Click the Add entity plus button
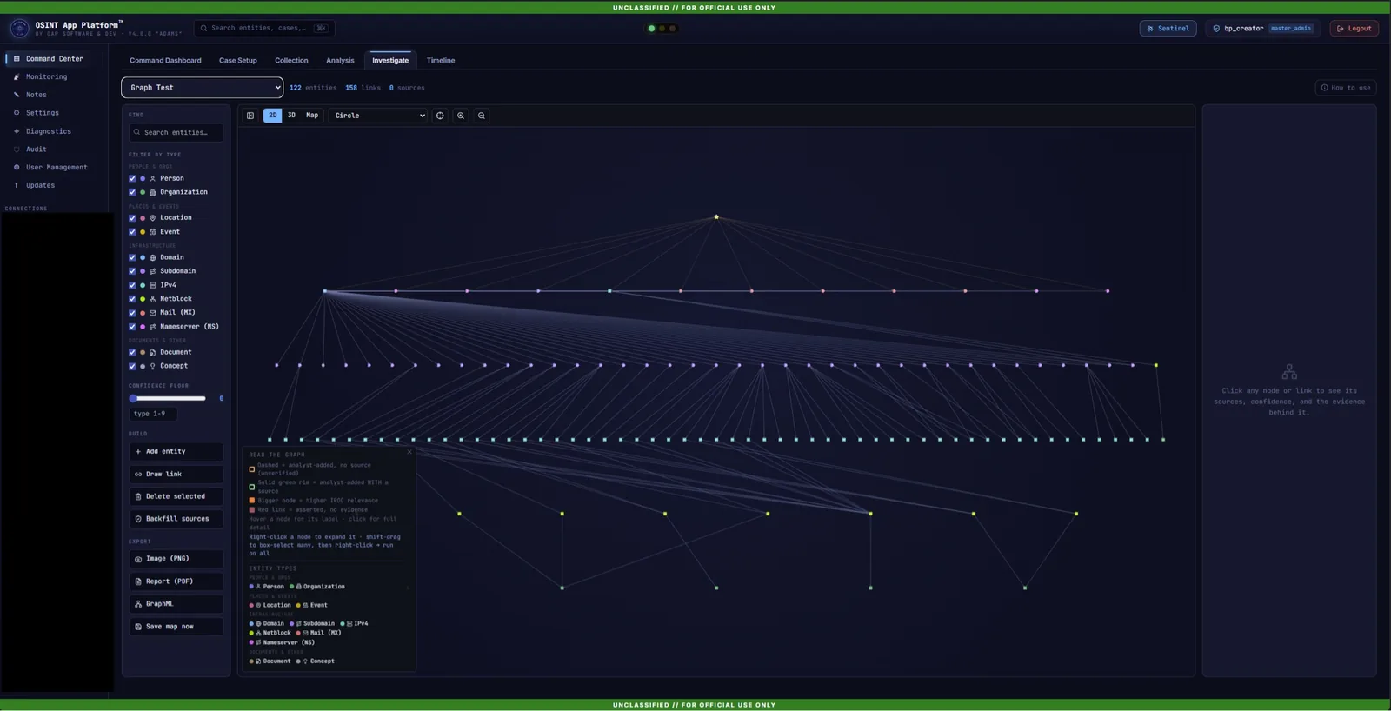 point(176,451)
